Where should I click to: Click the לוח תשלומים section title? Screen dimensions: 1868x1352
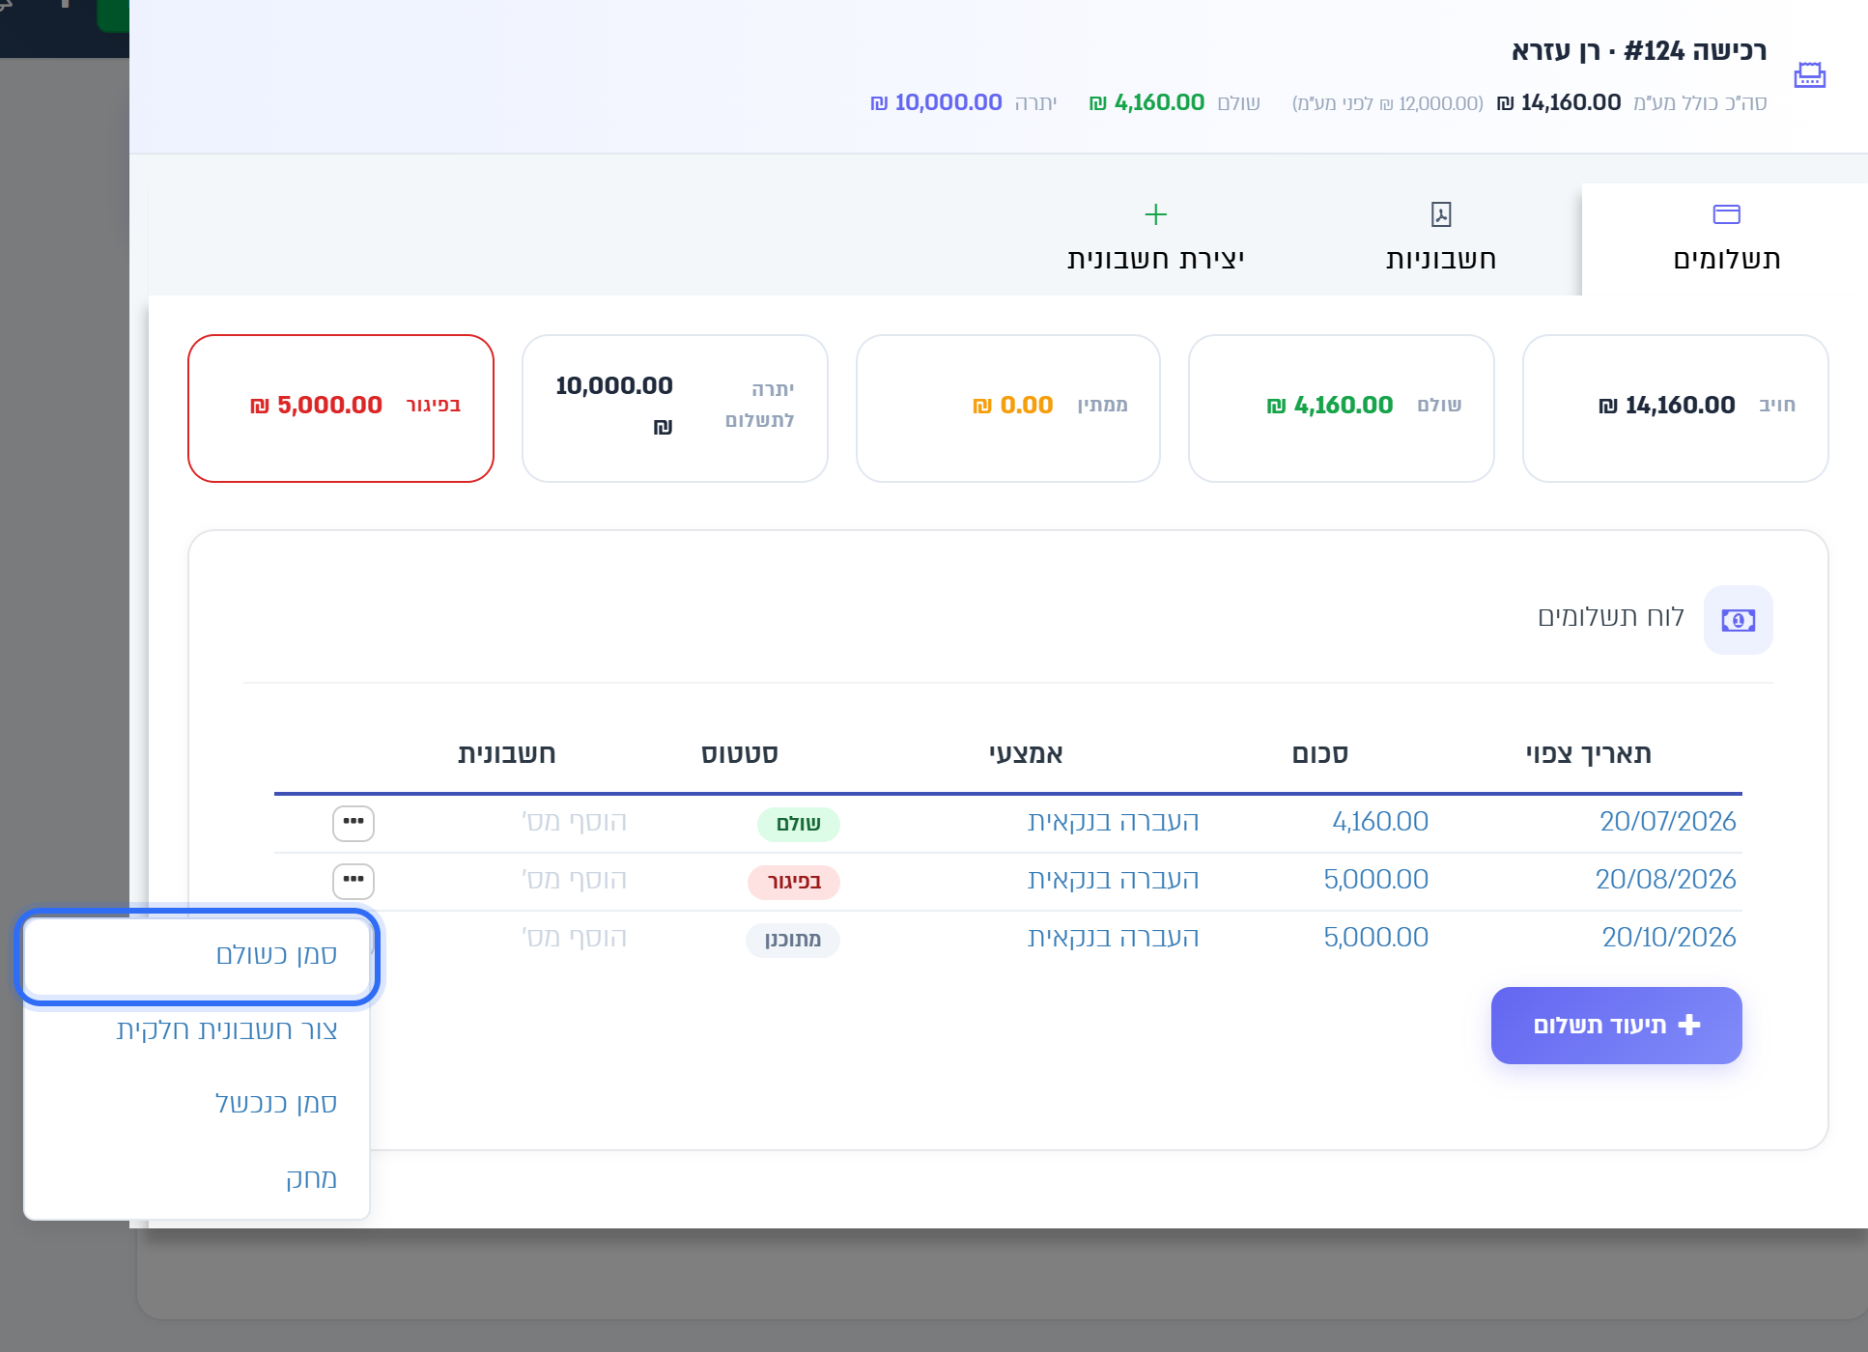1611,617
